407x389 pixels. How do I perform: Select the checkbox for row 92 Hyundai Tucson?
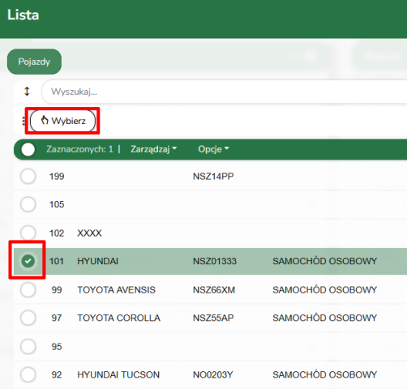tap(28, 374)
